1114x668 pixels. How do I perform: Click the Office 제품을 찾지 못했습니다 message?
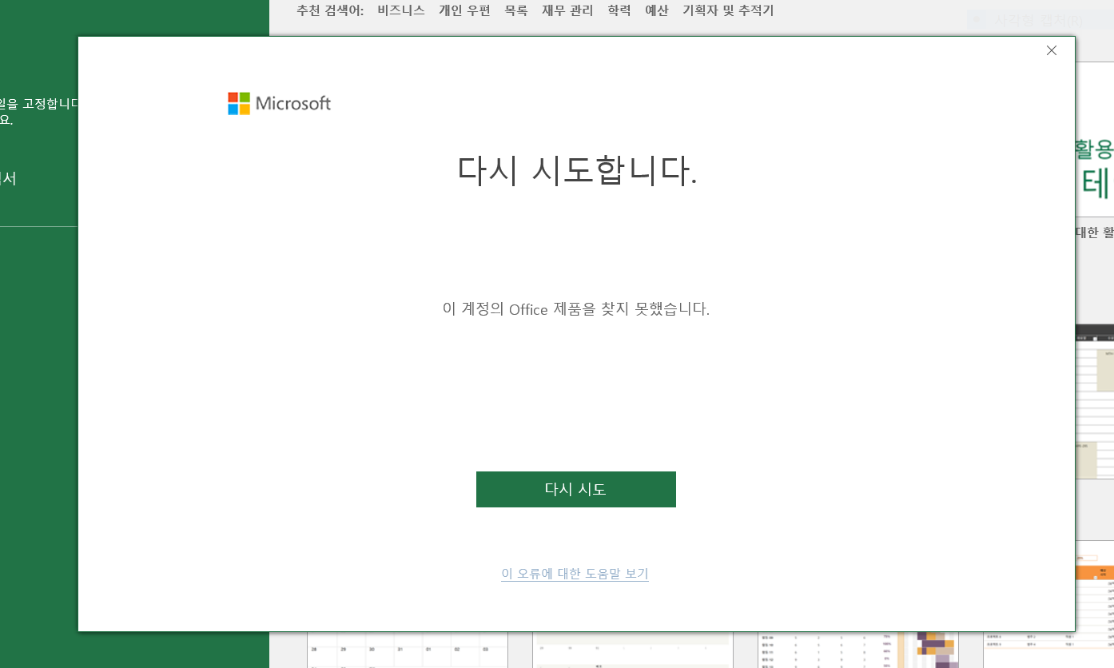click(x=576, y=308)
